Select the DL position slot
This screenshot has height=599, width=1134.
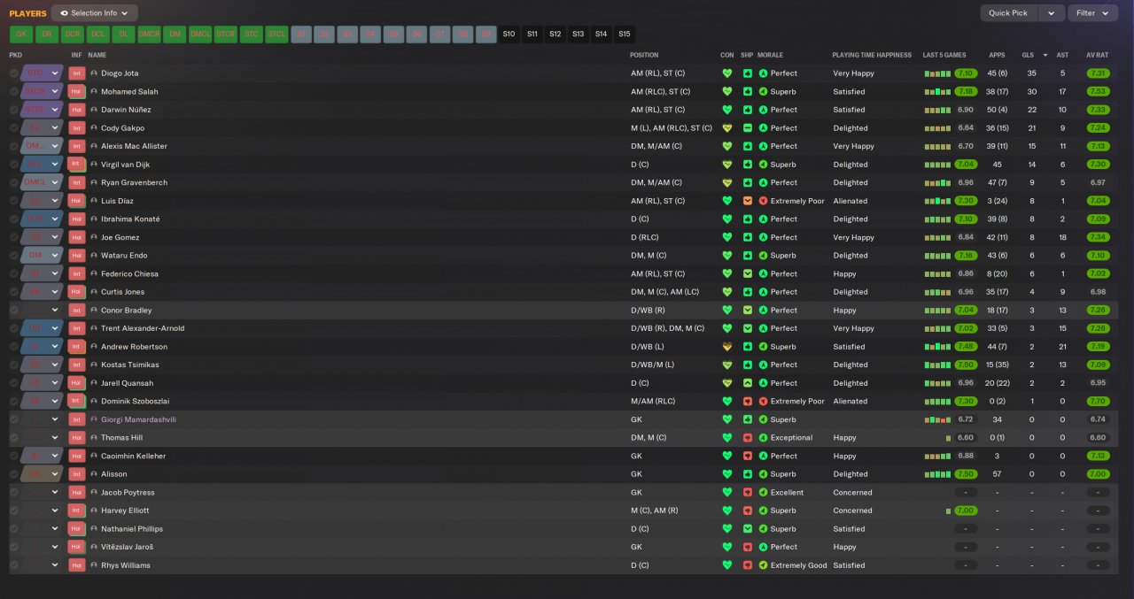[x=124, y=35]
